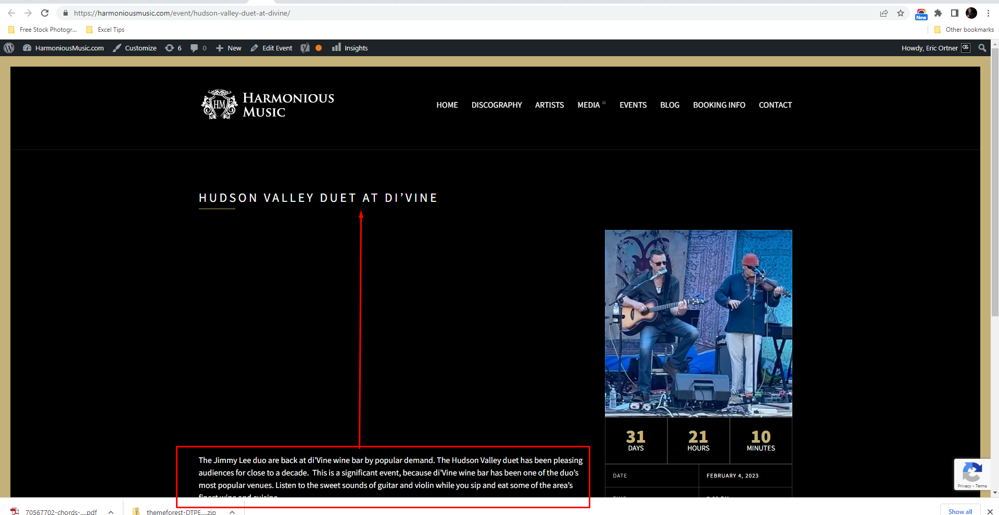Click the browser Back arrow
999x515 pixels.
click(x=11, y=13)
